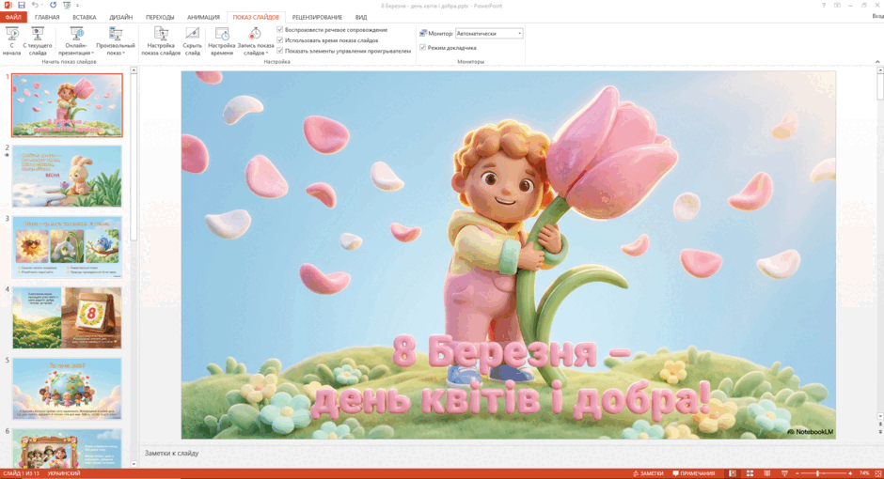This screenshot has width=884, height=479.
Task: Click slide title text 8 Березня
Action: (x=511, y=353)
